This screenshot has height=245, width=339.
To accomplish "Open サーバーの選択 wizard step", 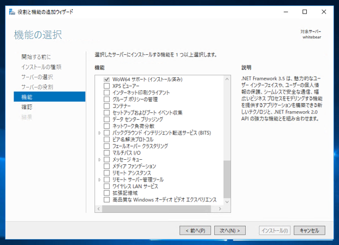I will pos(37,77).
